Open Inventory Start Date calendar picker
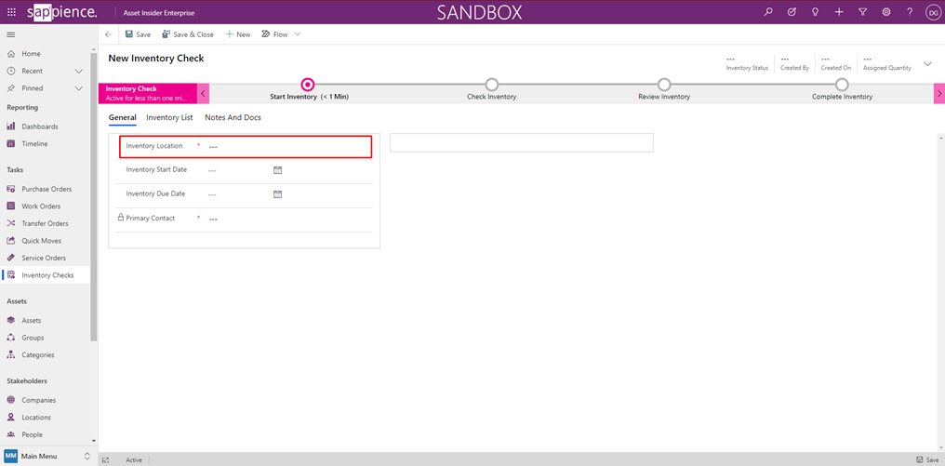Viewport: 945px width, 466px height. point(277,170)
